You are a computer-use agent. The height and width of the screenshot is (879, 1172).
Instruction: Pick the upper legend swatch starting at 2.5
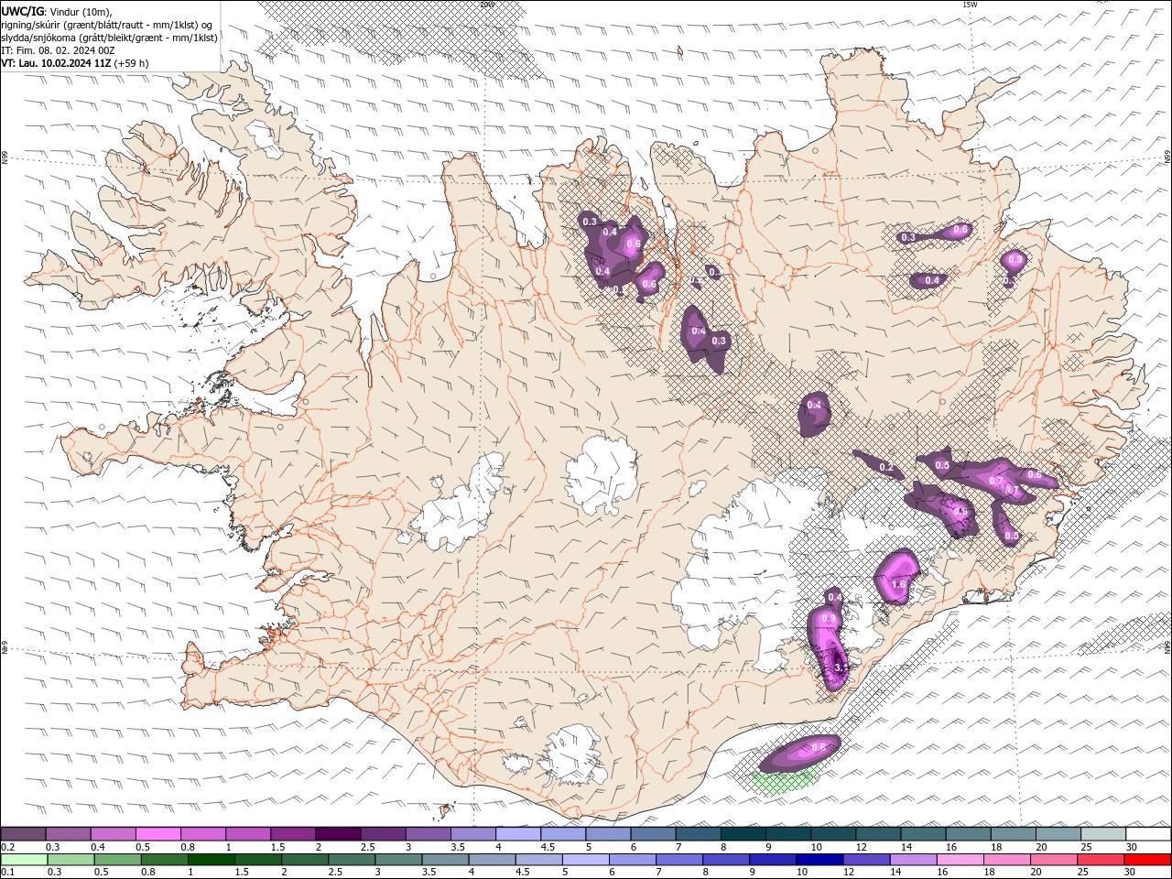[383, 834]
